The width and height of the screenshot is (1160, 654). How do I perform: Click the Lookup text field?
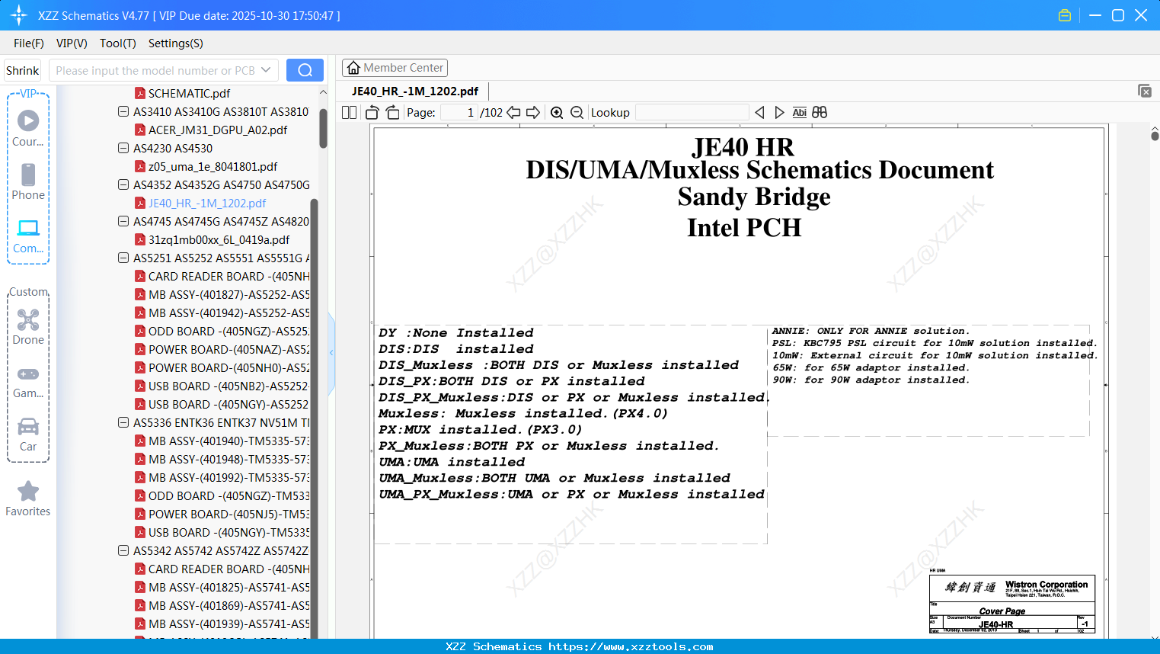point(692,113)
